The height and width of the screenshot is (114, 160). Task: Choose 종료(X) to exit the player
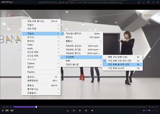pyautogui.click(x=41, y=86)
